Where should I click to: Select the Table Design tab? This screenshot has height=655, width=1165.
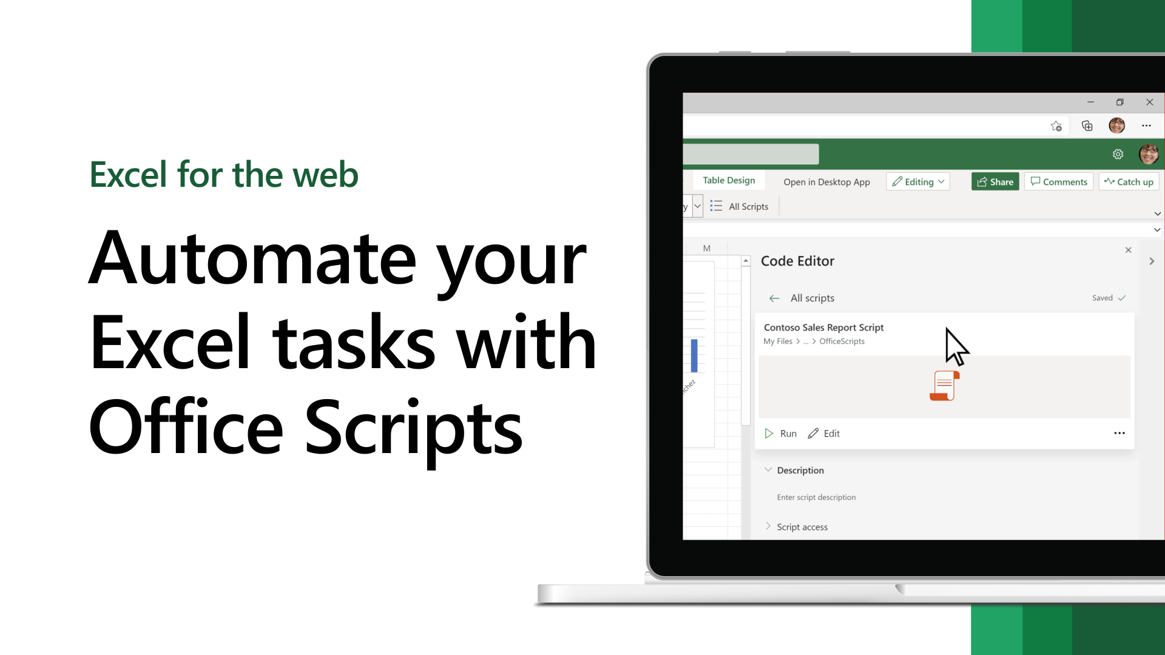tap(728, 180)
